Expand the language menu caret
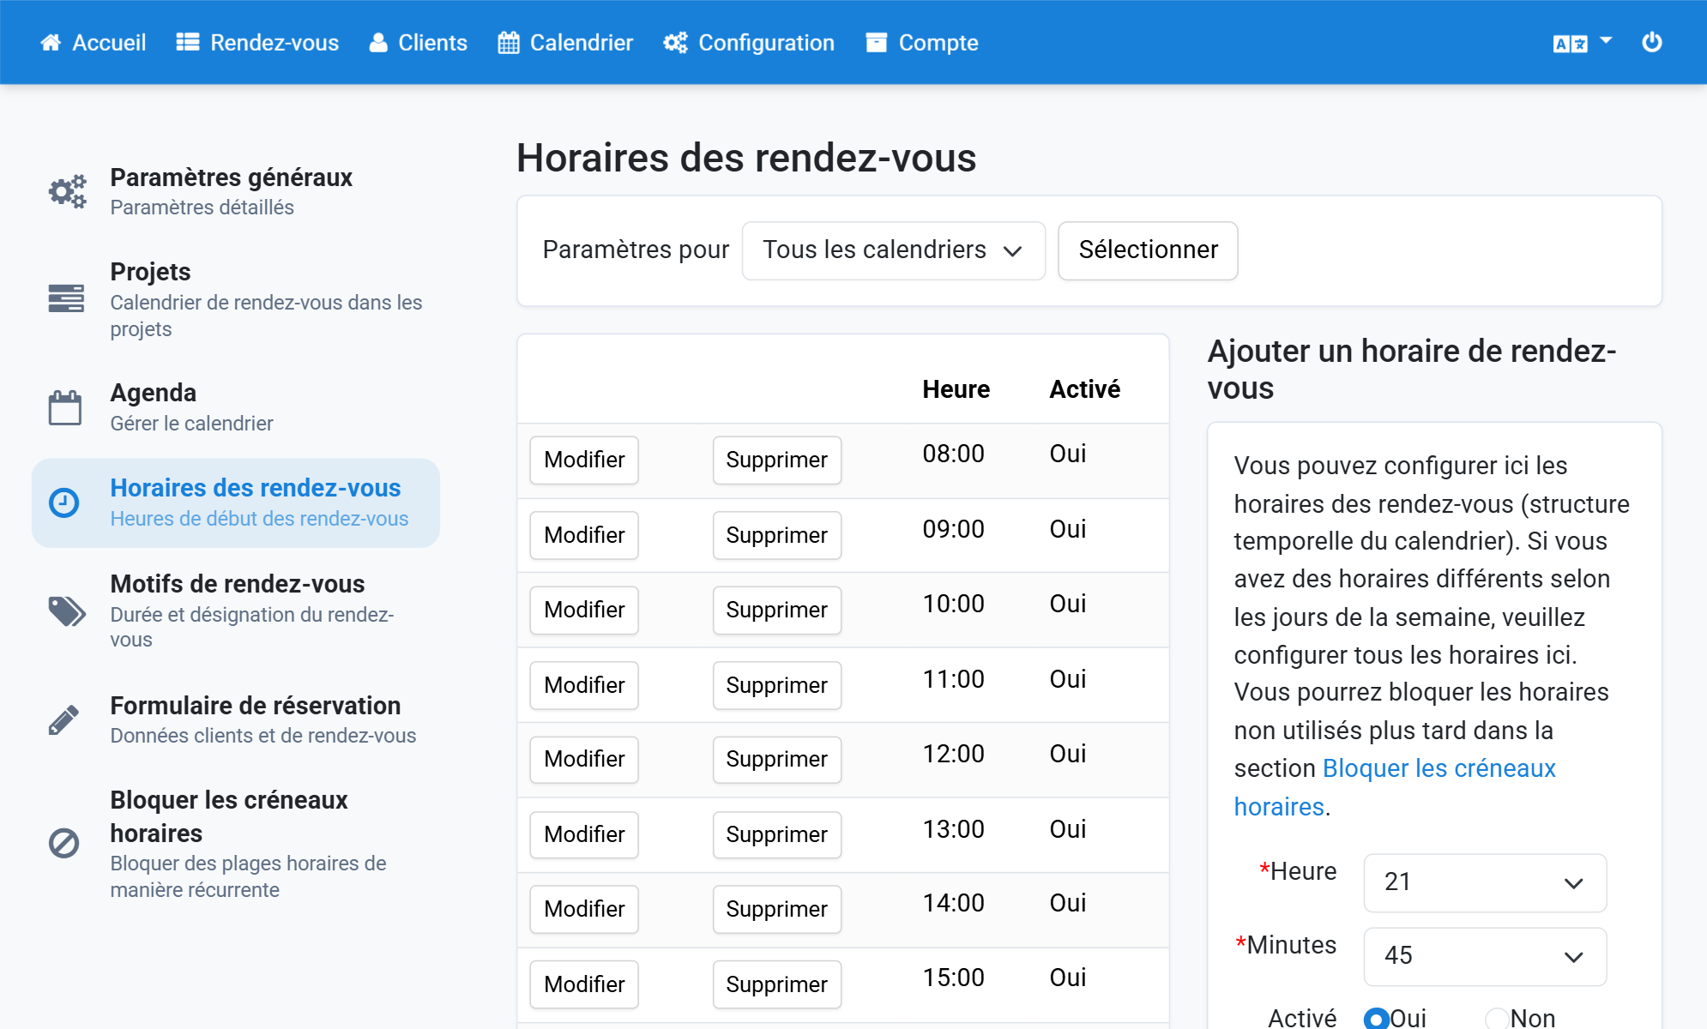 click(x=1606, y=41)
